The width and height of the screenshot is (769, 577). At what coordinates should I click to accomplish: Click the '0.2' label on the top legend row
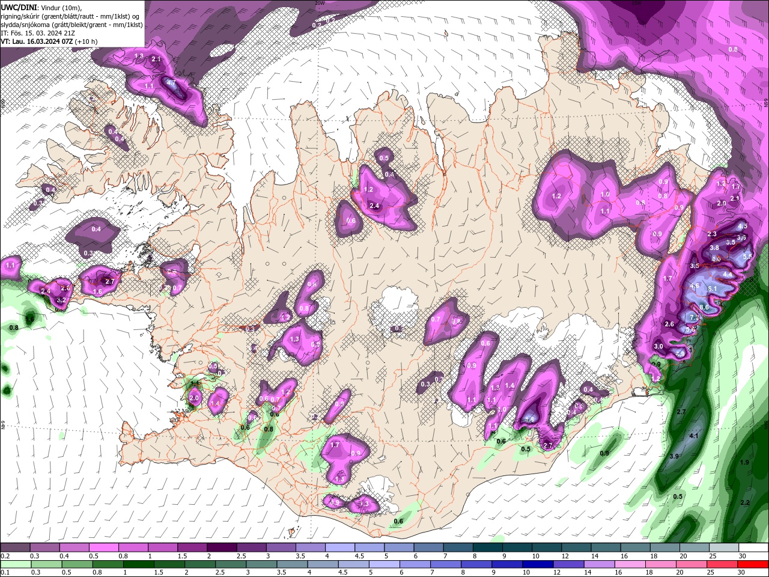point(5,556)
